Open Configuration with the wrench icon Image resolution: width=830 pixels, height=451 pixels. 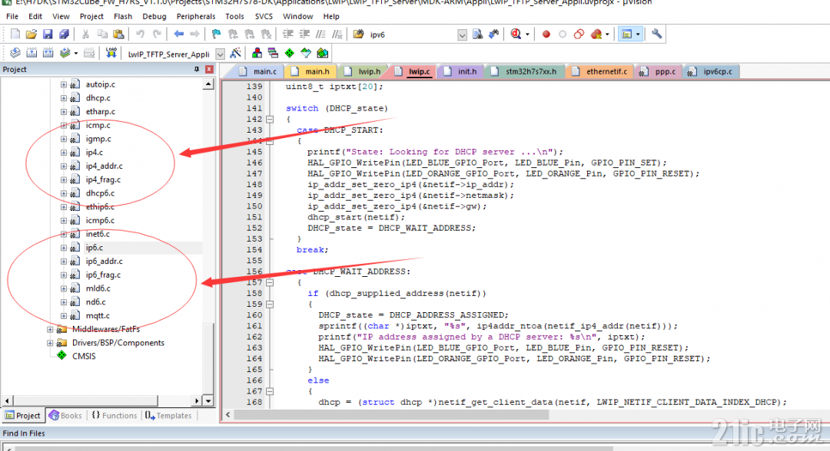(x=656, y=35)
